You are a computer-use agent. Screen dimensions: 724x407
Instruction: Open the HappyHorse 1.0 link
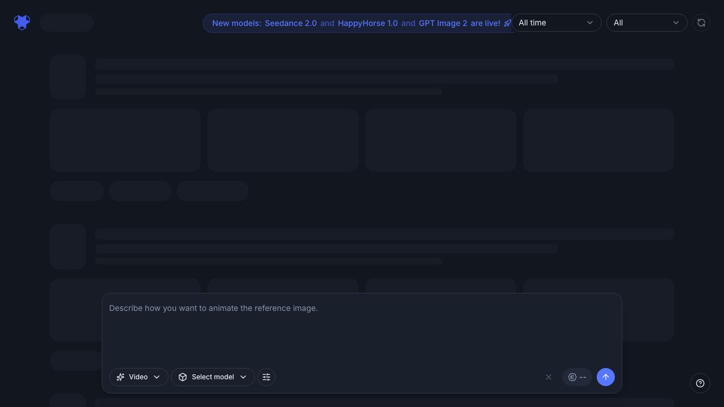point(368,23)
